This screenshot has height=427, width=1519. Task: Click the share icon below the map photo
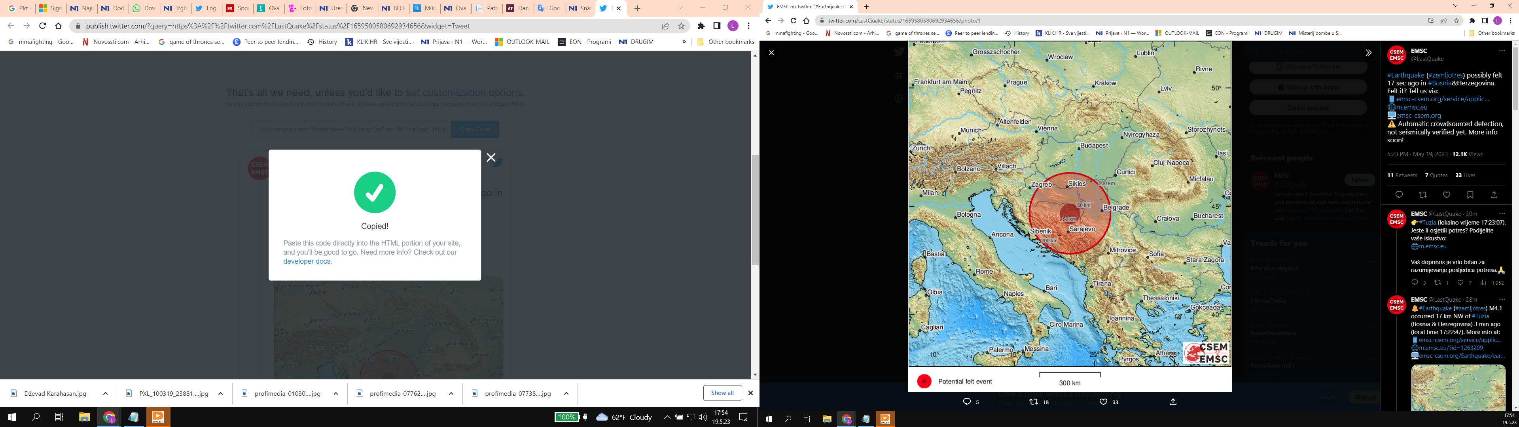click(x=1173, y=402)
